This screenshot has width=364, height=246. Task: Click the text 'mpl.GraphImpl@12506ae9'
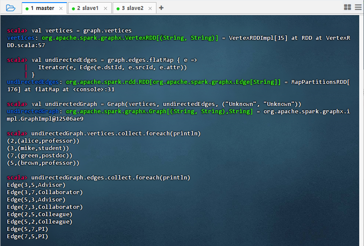pos(45,119)
